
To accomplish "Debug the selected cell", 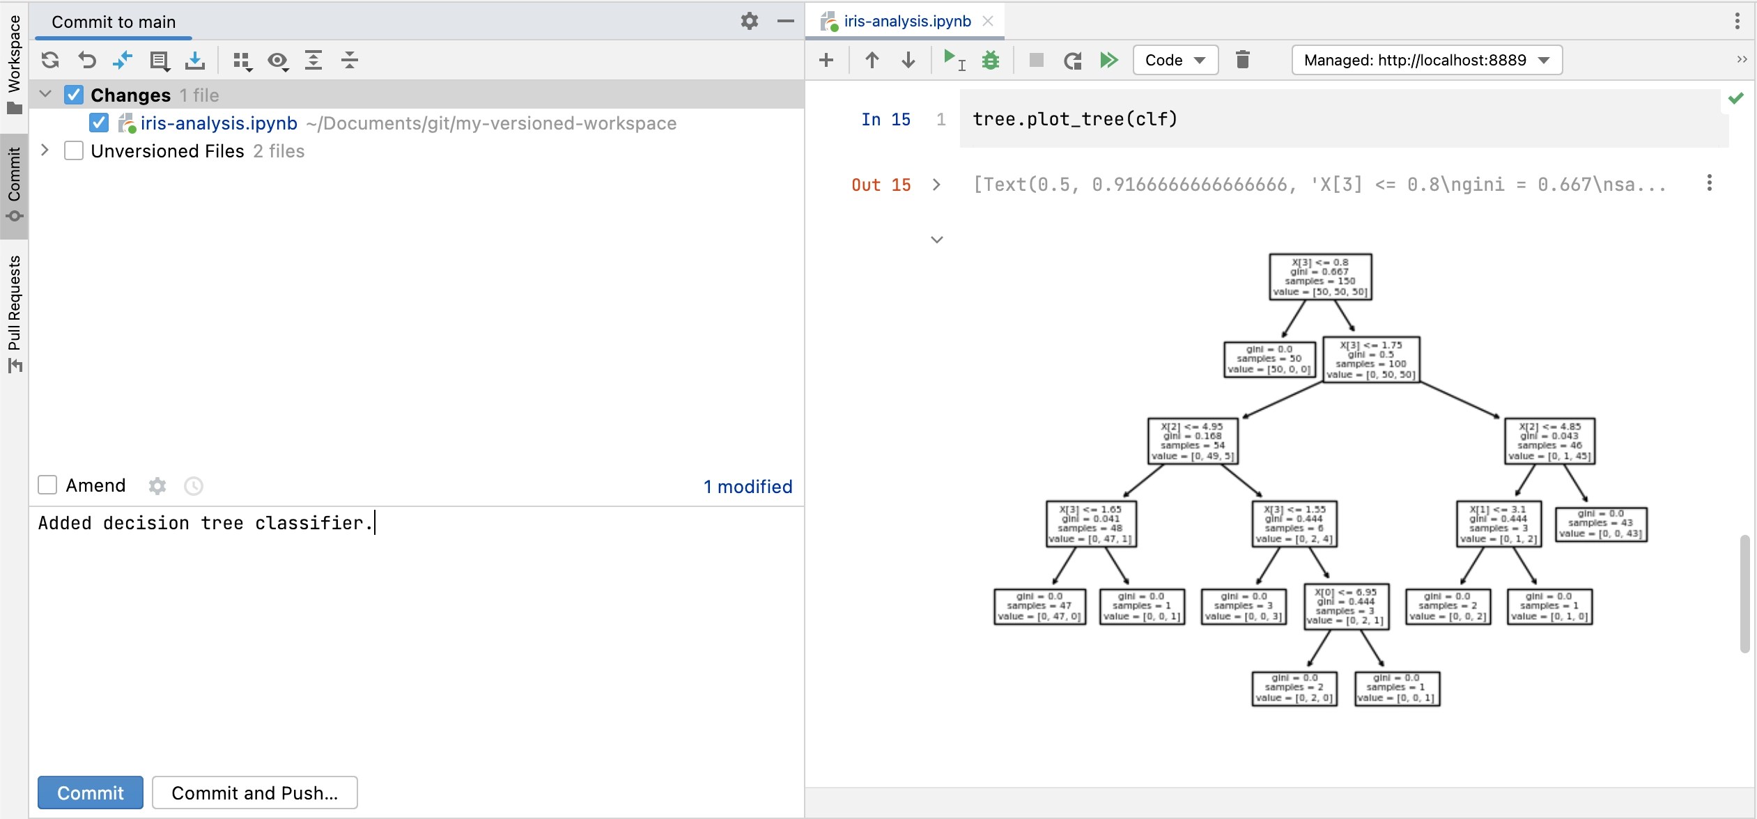I will (x=991, y=60).
